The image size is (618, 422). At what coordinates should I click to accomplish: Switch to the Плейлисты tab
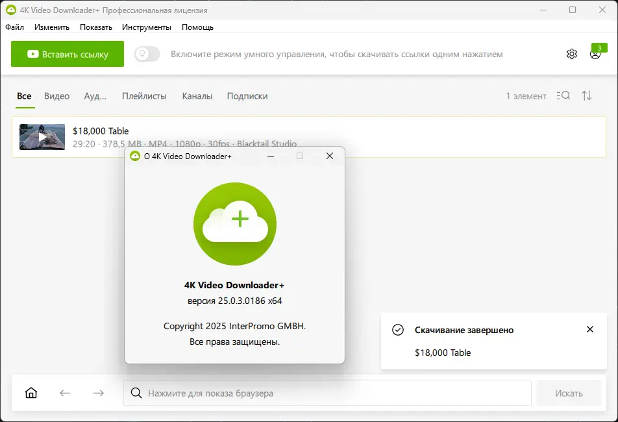[144, 95]
